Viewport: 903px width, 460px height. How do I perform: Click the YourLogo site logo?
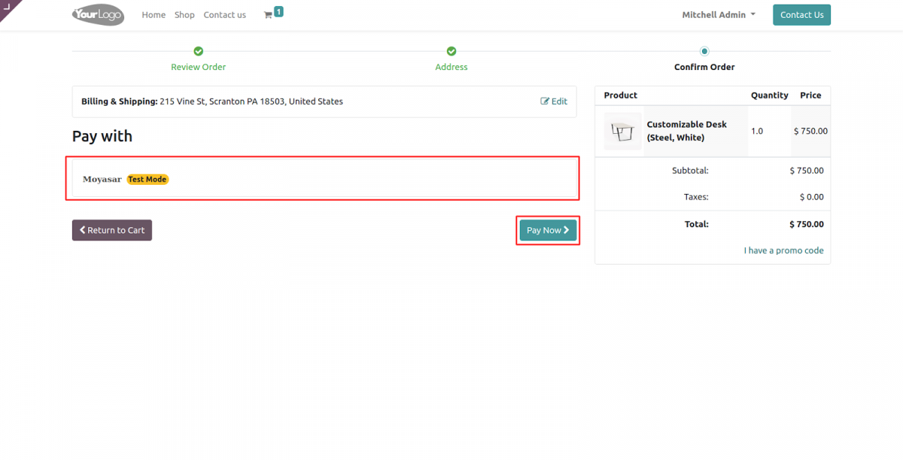pyautogui.click(x=97, y=14)
